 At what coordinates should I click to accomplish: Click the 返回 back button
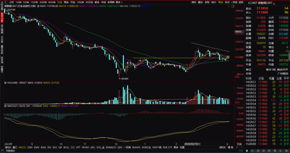point(241,2)
